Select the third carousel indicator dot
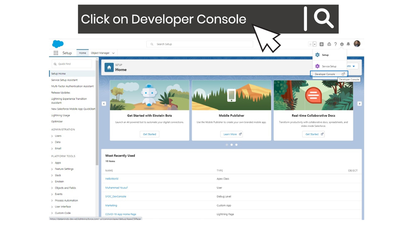Image resolution: width=403 pixels, height=227 pixels. click(x=237, y=145)
